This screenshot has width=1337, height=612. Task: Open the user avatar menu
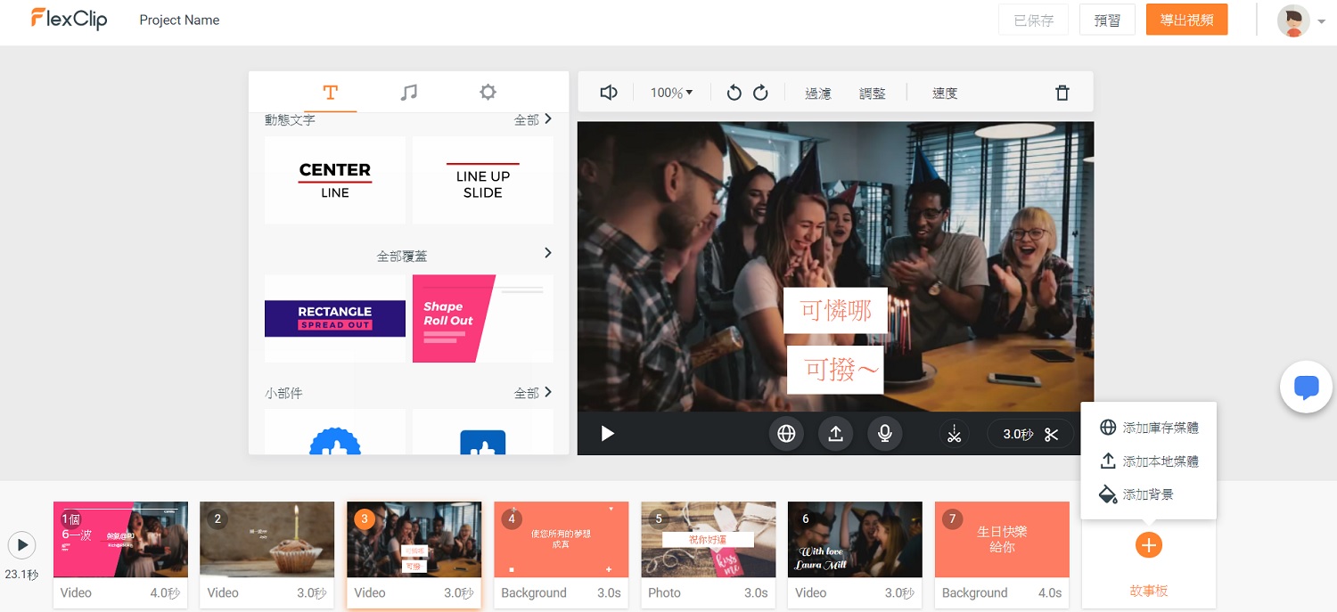(1301, 20)
